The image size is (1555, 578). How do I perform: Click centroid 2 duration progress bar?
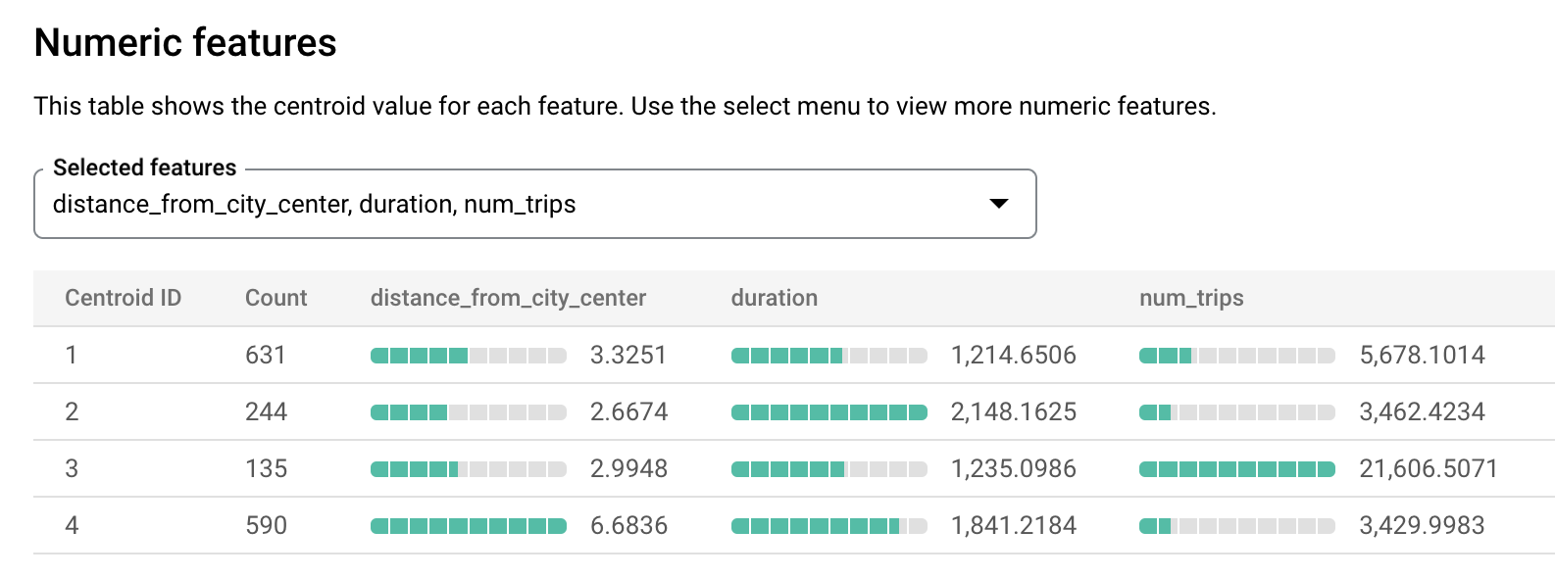[x=828, y=412]
